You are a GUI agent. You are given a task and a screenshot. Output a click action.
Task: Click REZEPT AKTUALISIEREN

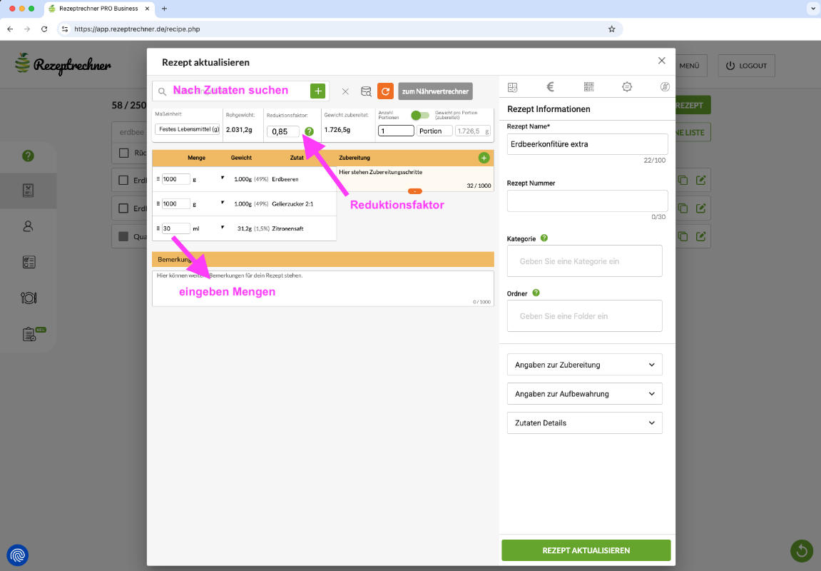click(586, 550)
